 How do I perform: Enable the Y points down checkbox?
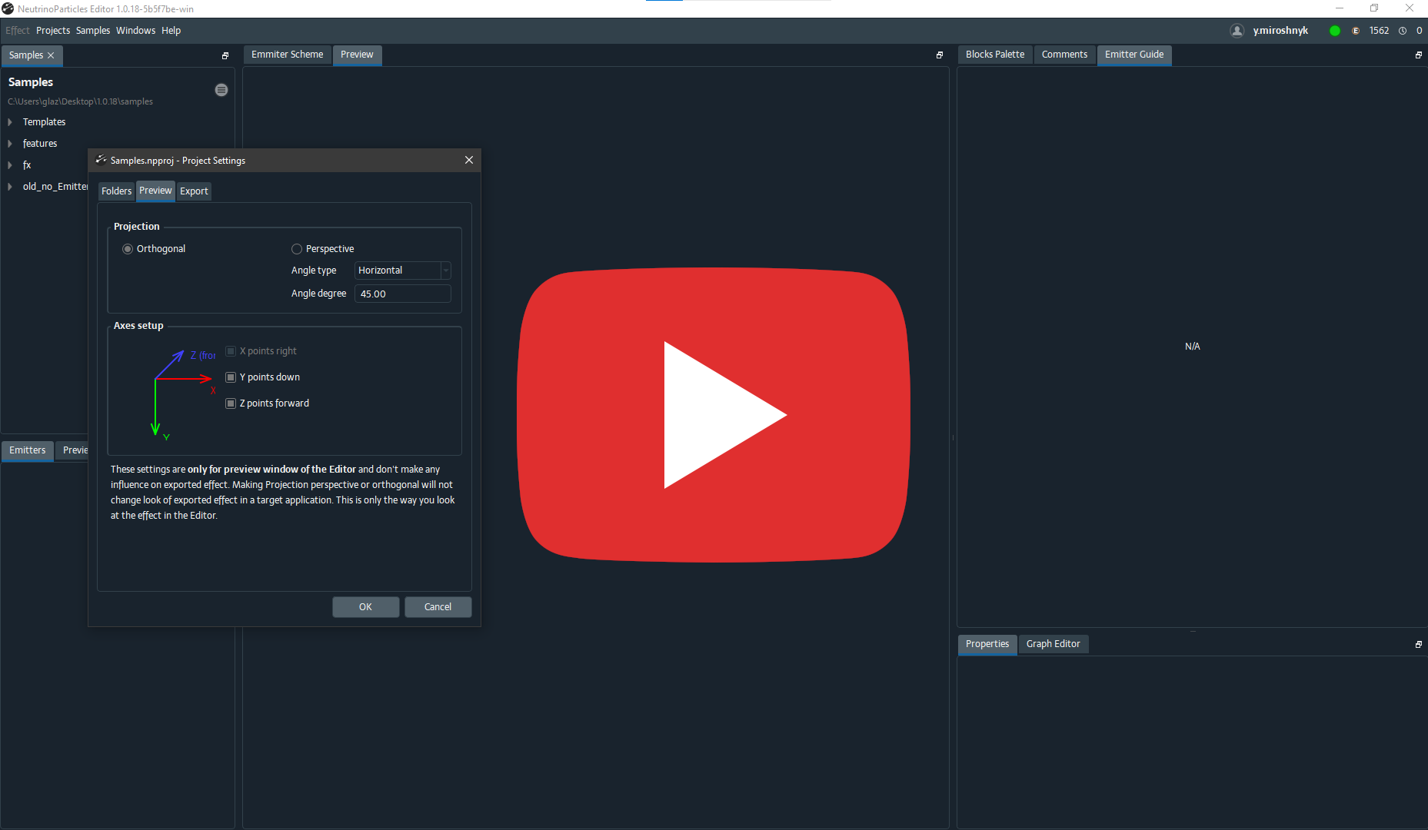[x=231, y=377]
